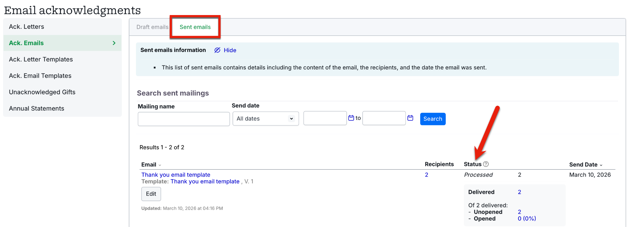Open the Unopened count link
This screenshot has width=630, height=227.
coord(520,212)
